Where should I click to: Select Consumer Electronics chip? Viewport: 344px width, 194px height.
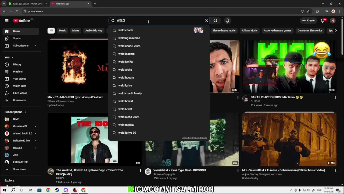[x=310, y=31]
